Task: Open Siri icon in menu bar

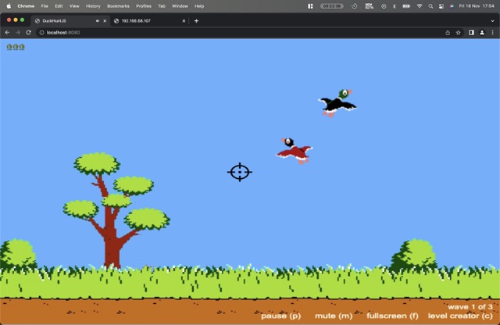Action: pyautogui.click(x=452, y=6)
